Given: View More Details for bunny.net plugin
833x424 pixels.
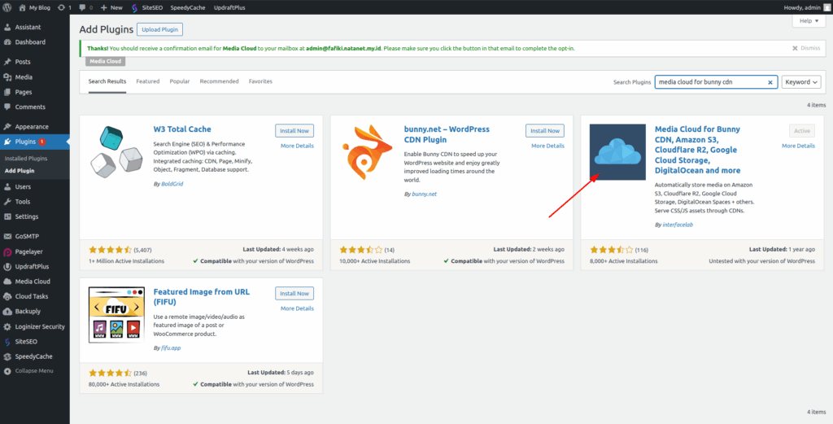Looking at the screenshot, I should coord(547,146).
